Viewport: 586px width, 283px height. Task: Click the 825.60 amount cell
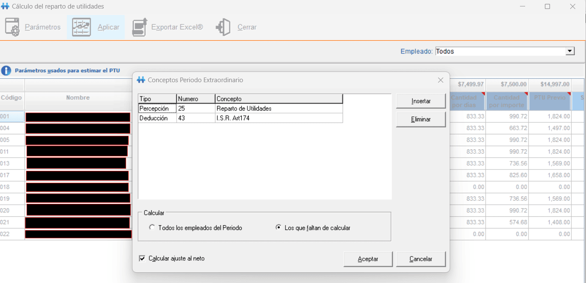click(x=507, y=175)
